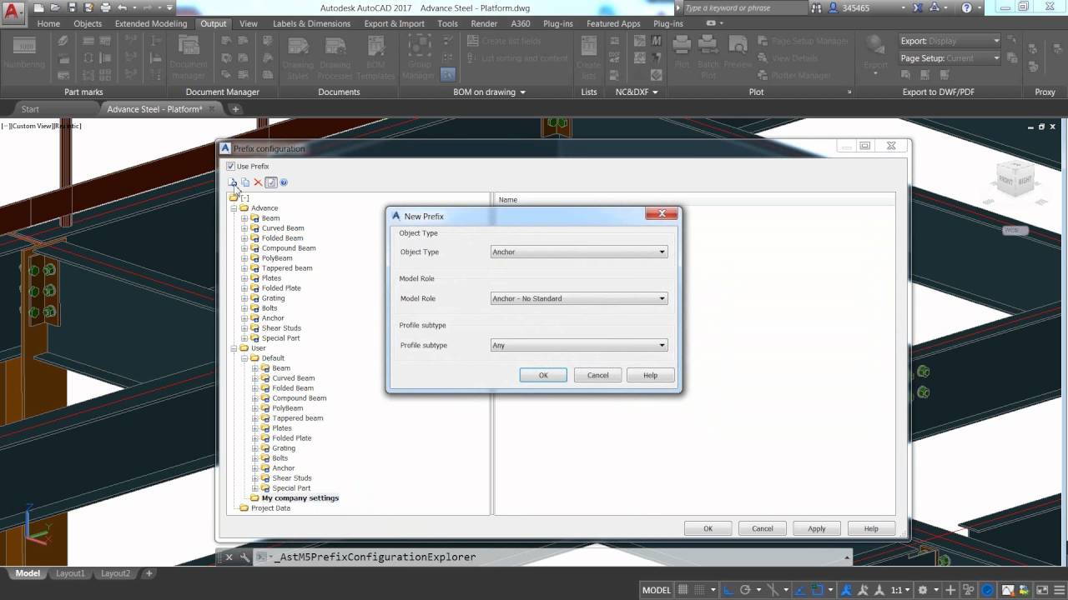Click the Help question mark icon in title bar
The height and width of the screenshot is (600, 1068).
click(967, 7)
